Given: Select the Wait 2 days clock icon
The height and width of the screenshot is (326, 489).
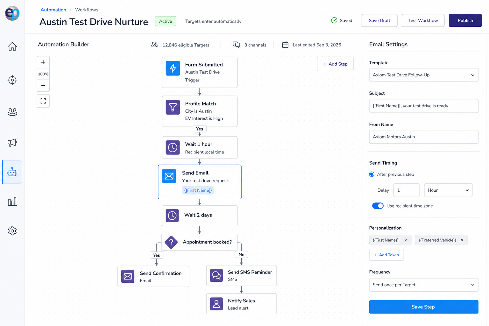Looking at the screenshot, I should click(172, 216).
